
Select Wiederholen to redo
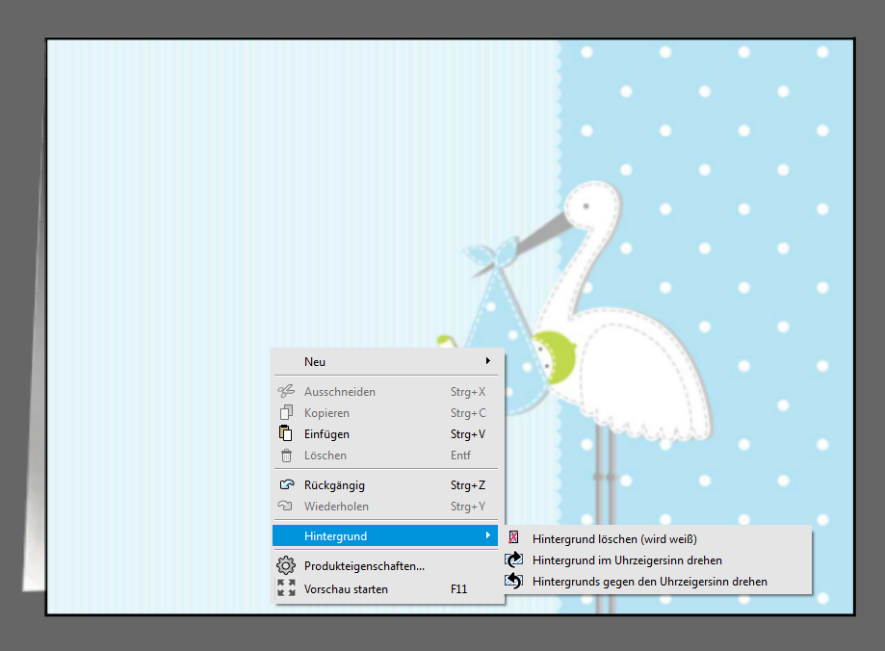click(x=385, y=507)
